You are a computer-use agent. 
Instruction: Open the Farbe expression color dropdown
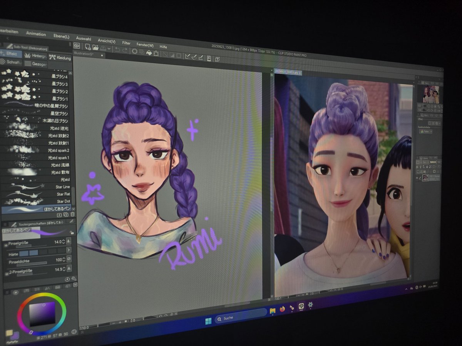click(x=426, y=131)
